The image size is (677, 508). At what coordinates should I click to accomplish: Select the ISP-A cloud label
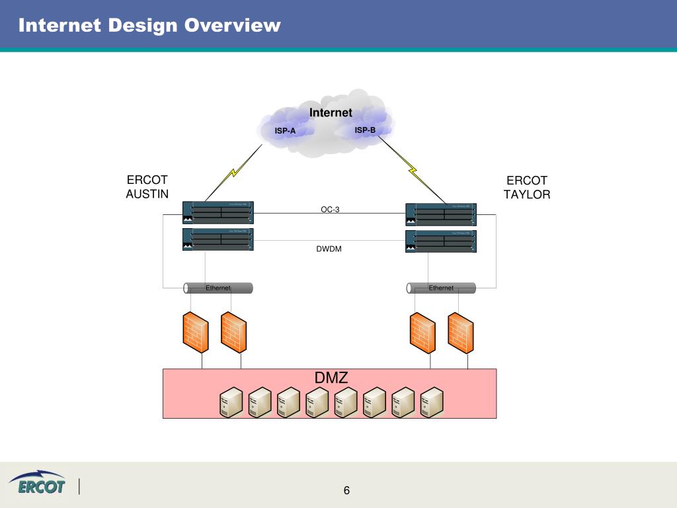point(285,131)
